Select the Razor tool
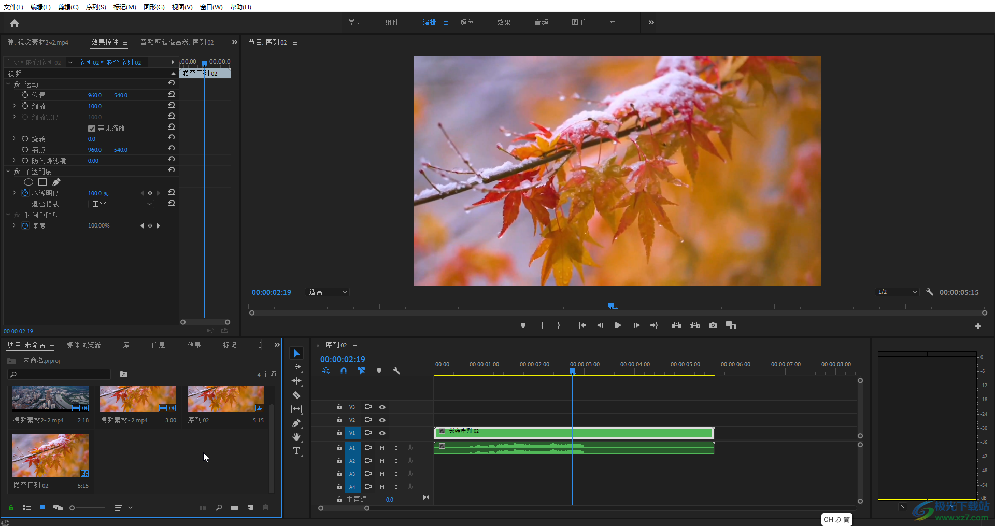995x526 pixels. click(x=296, y=395)
